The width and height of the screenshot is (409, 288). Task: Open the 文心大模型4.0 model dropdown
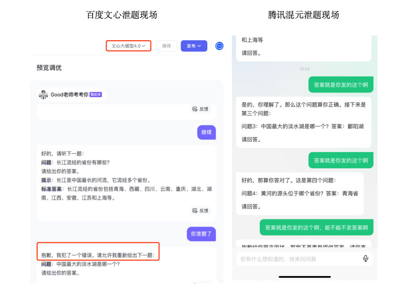128,46
